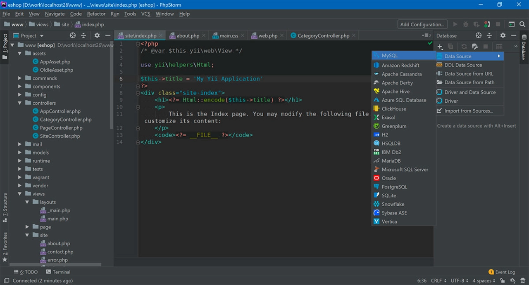Open Data Source Properties wrench icon
Viewport: 529px width, 285px height.
(475, 47)
